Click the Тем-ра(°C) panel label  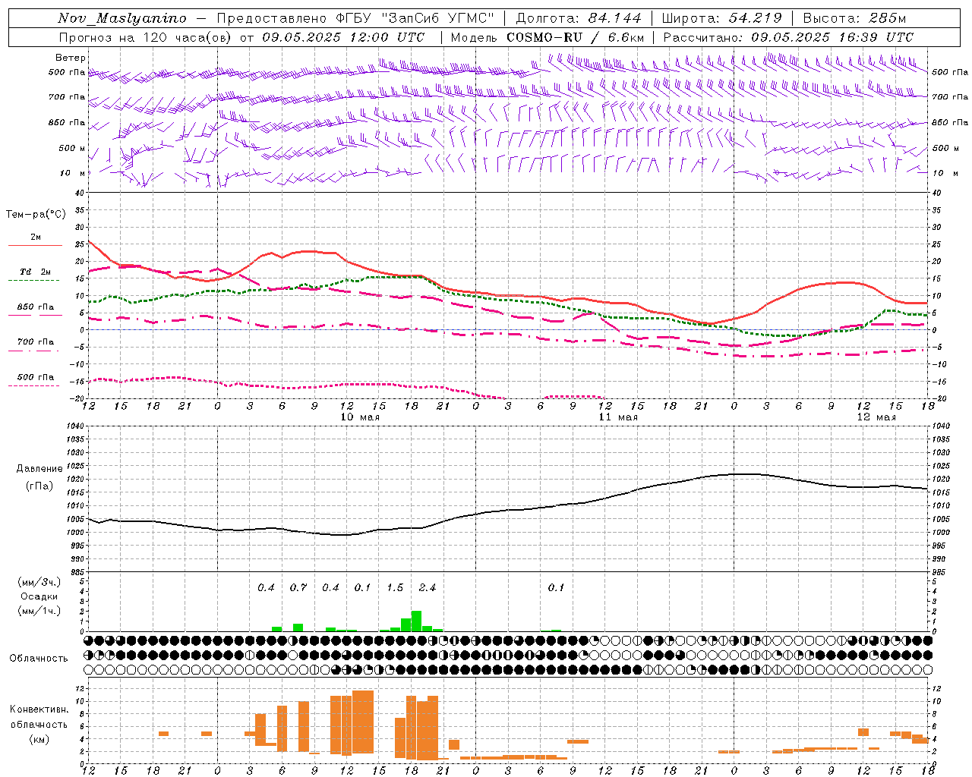point(36,215)
